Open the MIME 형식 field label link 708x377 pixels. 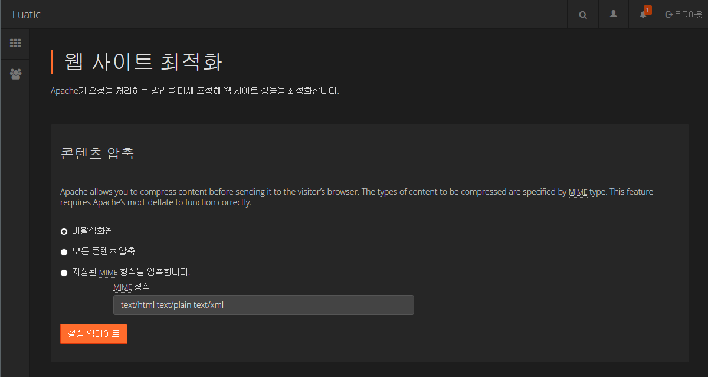122,287
